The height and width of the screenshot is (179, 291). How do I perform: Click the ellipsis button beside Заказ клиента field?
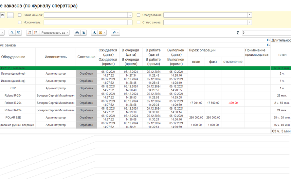coord(130,15)
